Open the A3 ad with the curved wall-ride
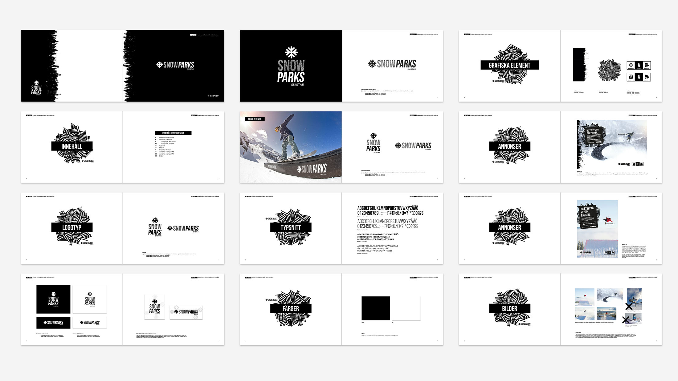The height and width of the screenshot is (381, 678). coord(612,144)
